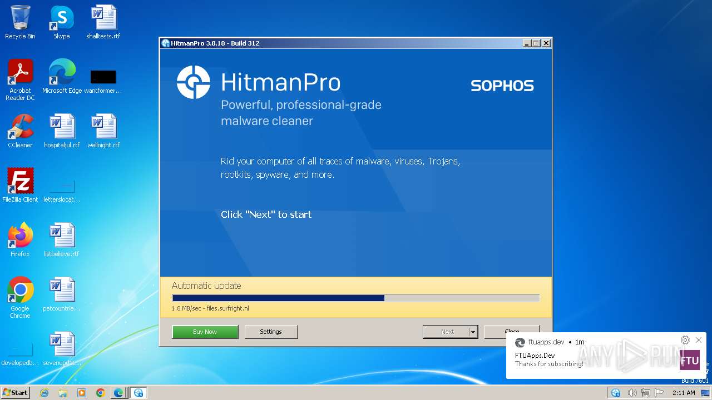Click the "Click "Next" to start" text

tap(266, 214)
